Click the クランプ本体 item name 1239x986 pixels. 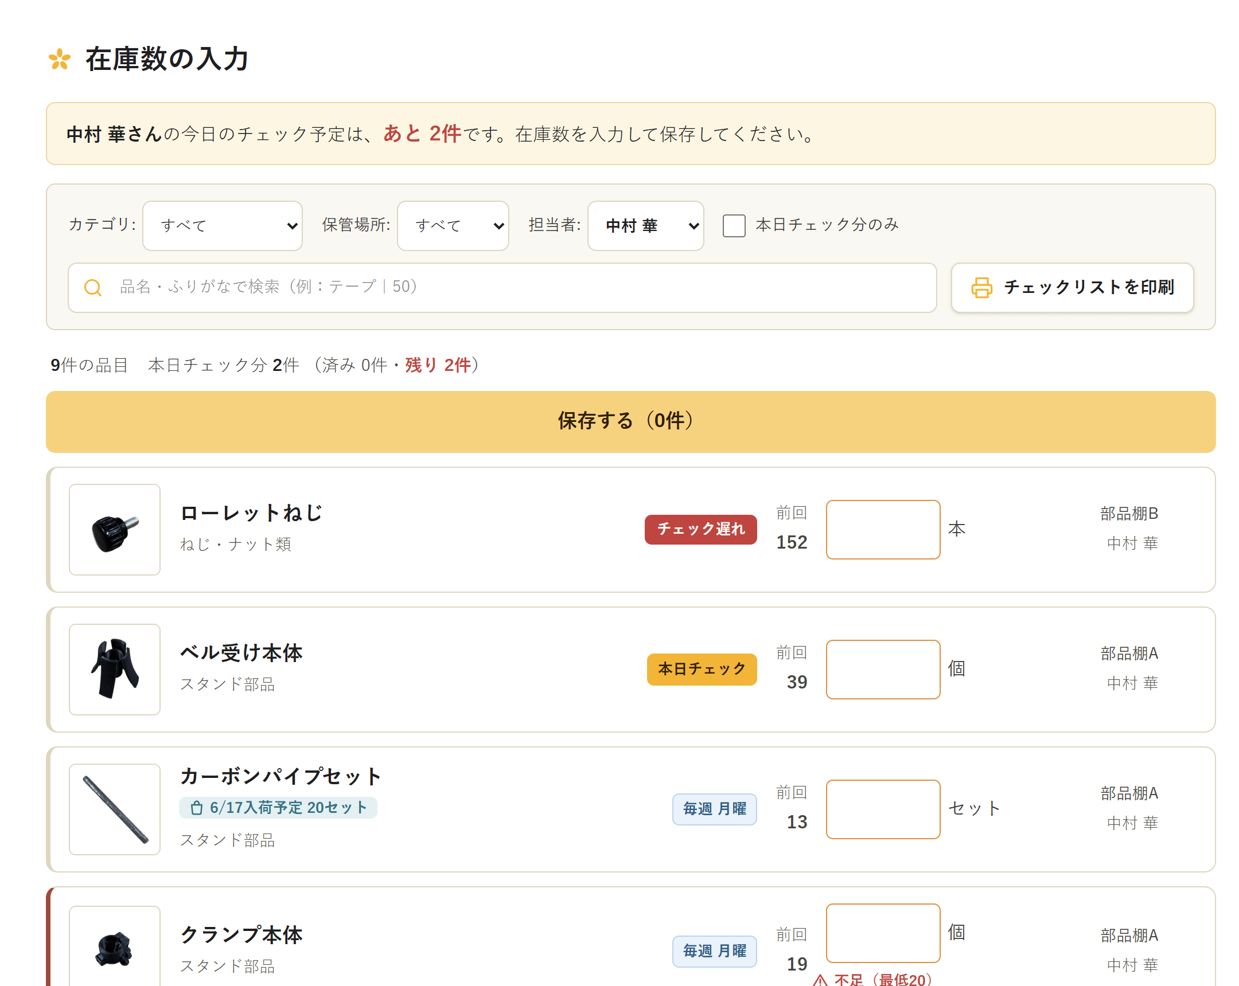point(241,935)
